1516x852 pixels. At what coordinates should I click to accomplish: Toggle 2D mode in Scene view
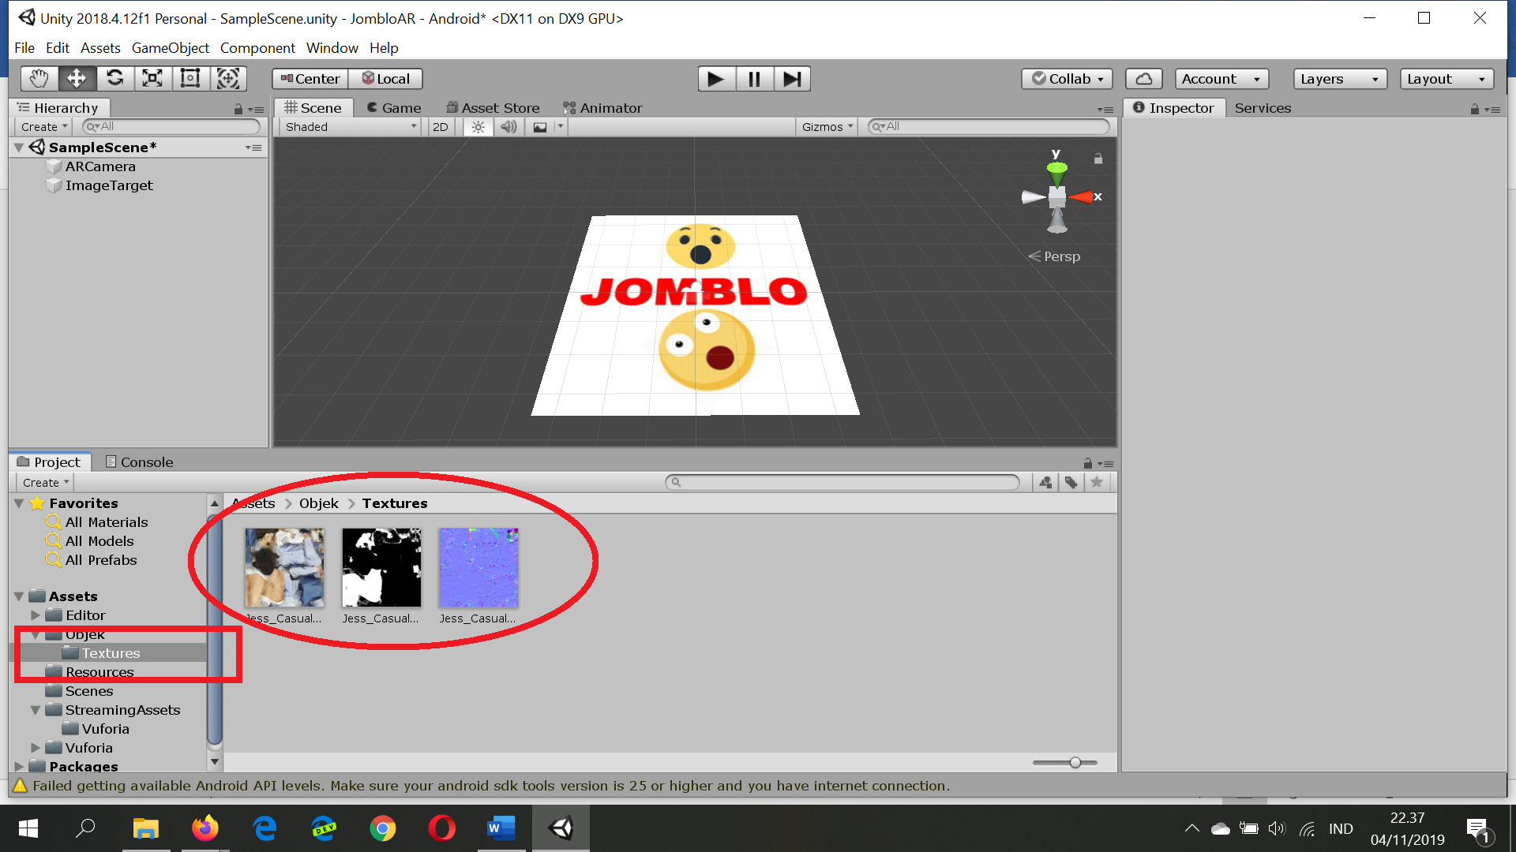point(441,127)
